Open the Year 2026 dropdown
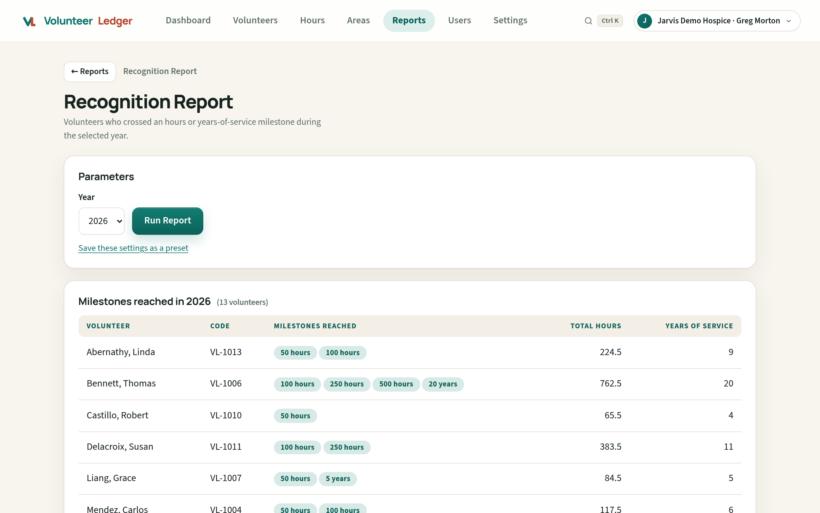 point(102,221)
